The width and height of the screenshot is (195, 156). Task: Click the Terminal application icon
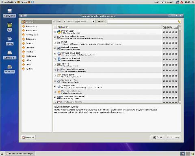(59, 65)
